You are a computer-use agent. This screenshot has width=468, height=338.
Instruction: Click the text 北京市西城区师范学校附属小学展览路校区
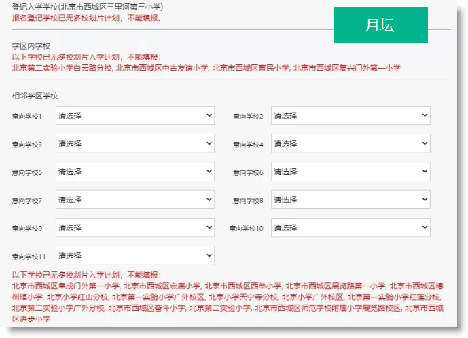pos(327,308)
